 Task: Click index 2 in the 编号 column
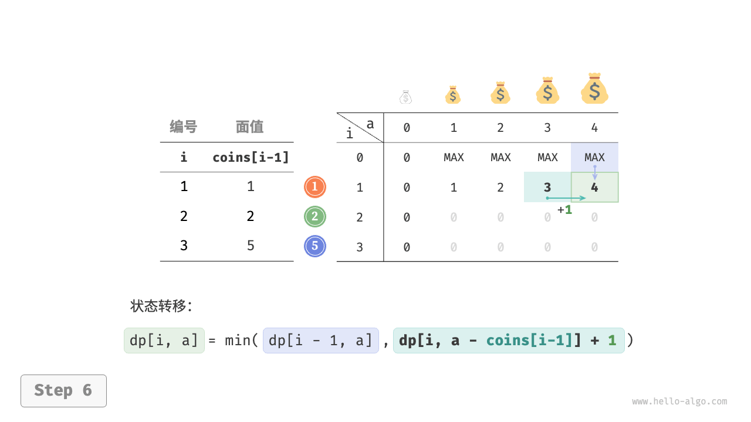coord(184,216)
